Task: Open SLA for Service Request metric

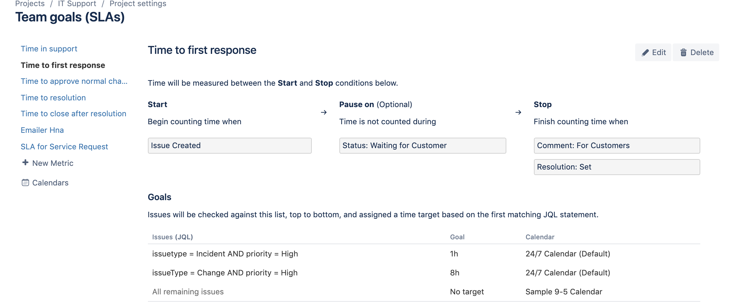Action: coord(64,147)
